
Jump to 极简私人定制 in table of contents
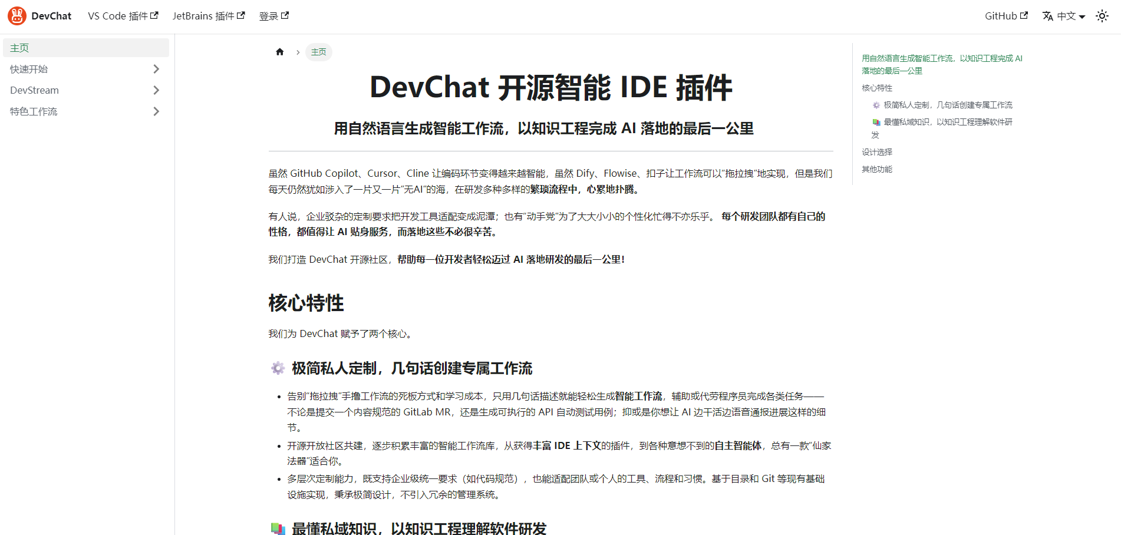(942, 105)
